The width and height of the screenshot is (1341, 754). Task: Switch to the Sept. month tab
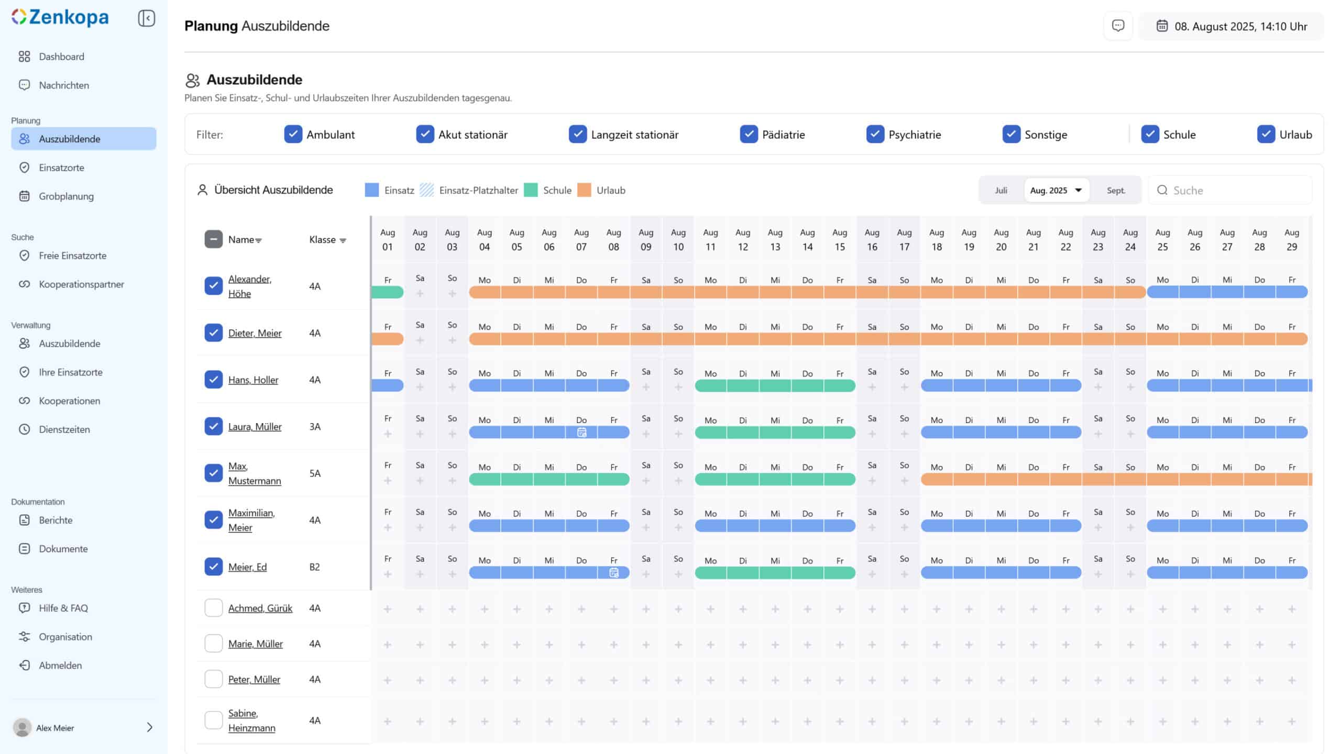[1116, 190]
